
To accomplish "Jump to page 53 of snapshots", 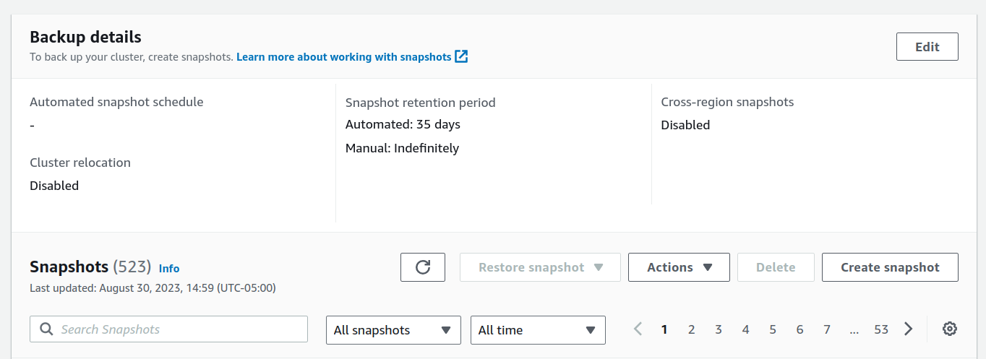I will pyautogui.click(x=880, y=329).
